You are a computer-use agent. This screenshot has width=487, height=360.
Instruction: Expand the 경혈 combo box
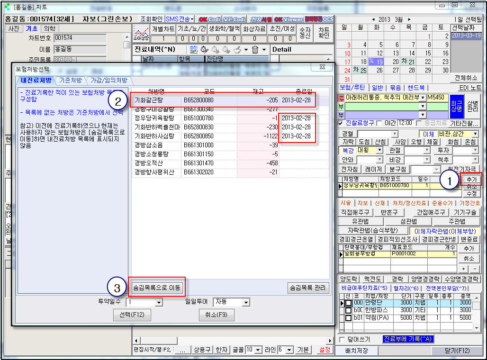point(395,134)
